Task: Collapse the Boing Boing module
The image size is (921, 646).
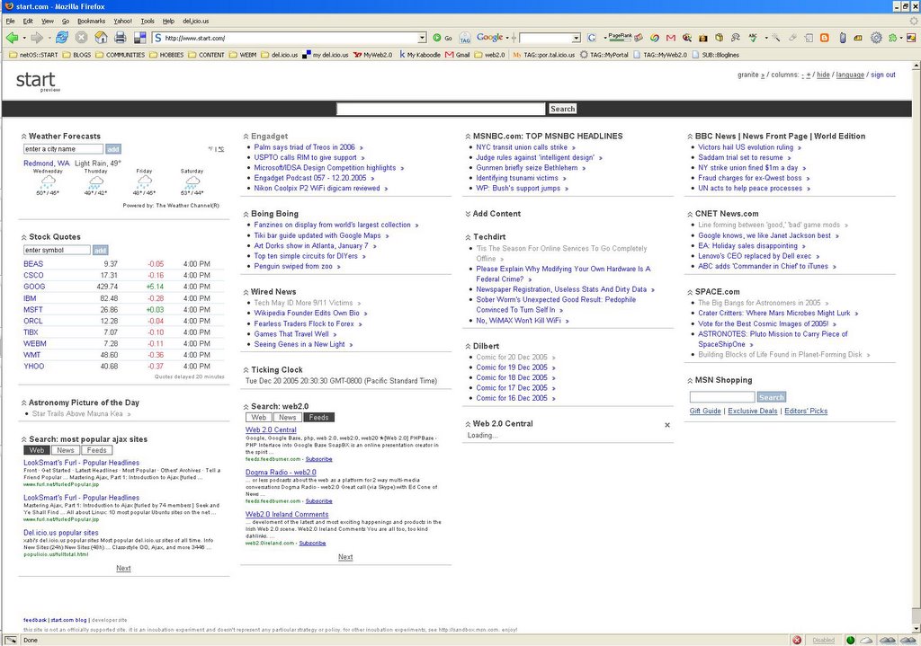Action: 246,214
